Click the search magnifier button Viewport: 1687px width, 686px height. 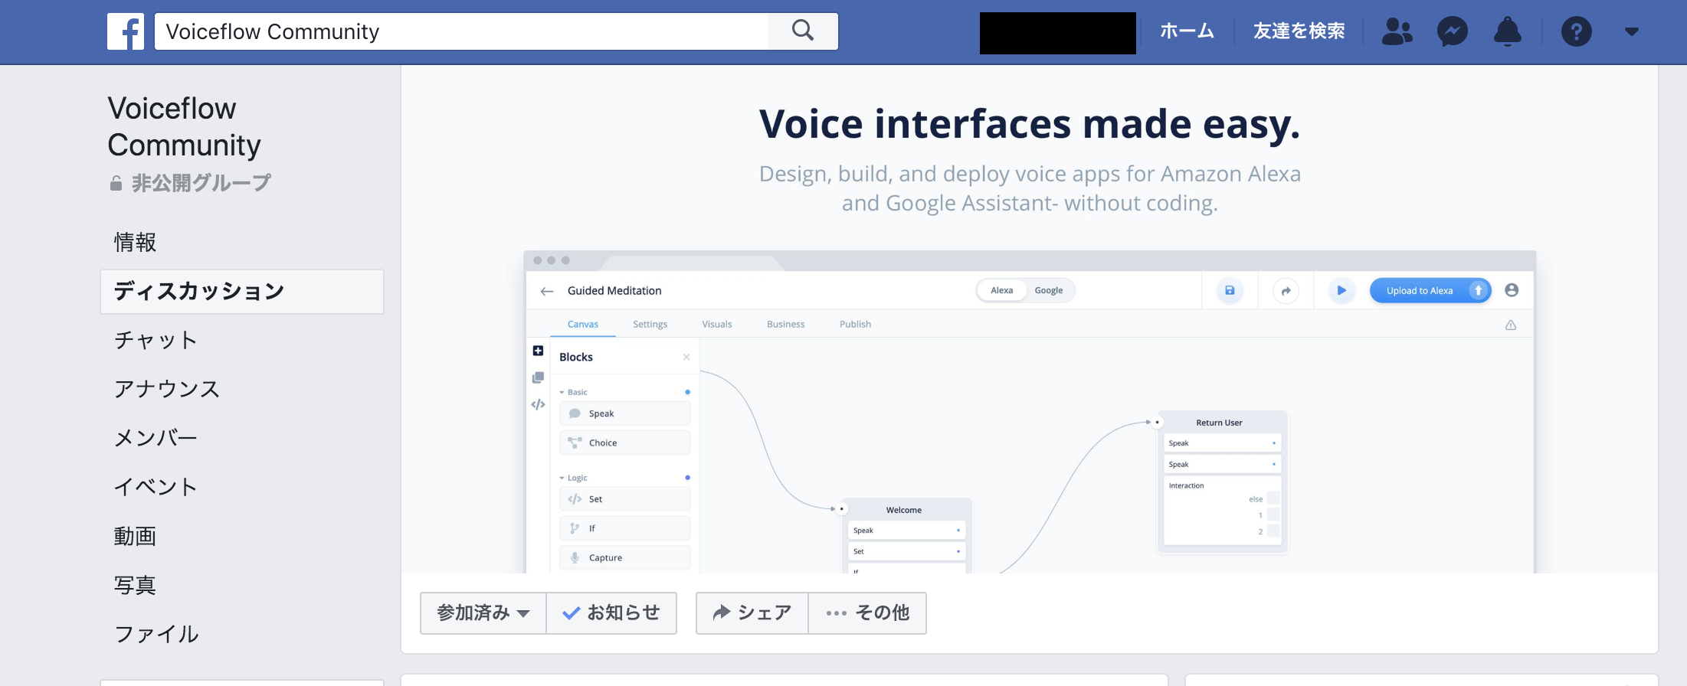coord(802,31)
